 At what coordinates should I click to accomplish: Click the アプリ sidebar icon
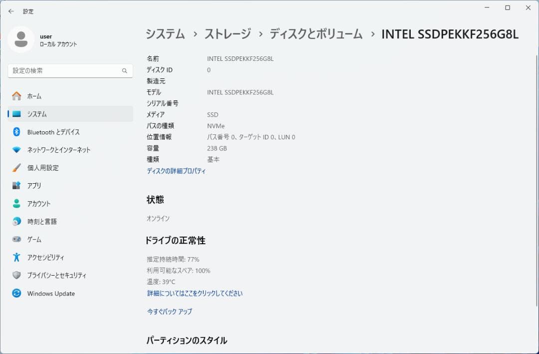click(x=15, y=185)
